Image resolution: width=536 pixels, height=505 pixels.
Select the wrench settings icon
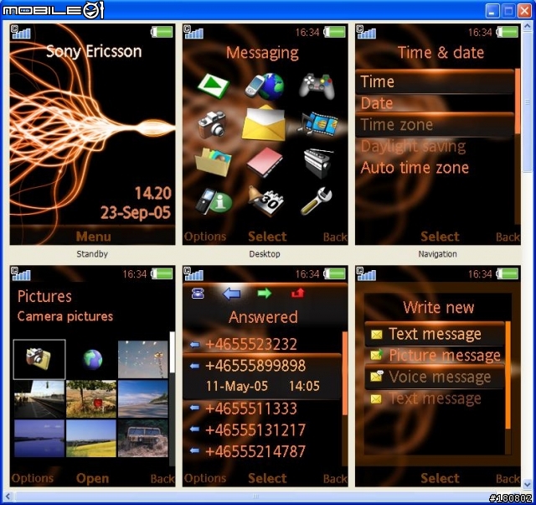tap(317, 201)
